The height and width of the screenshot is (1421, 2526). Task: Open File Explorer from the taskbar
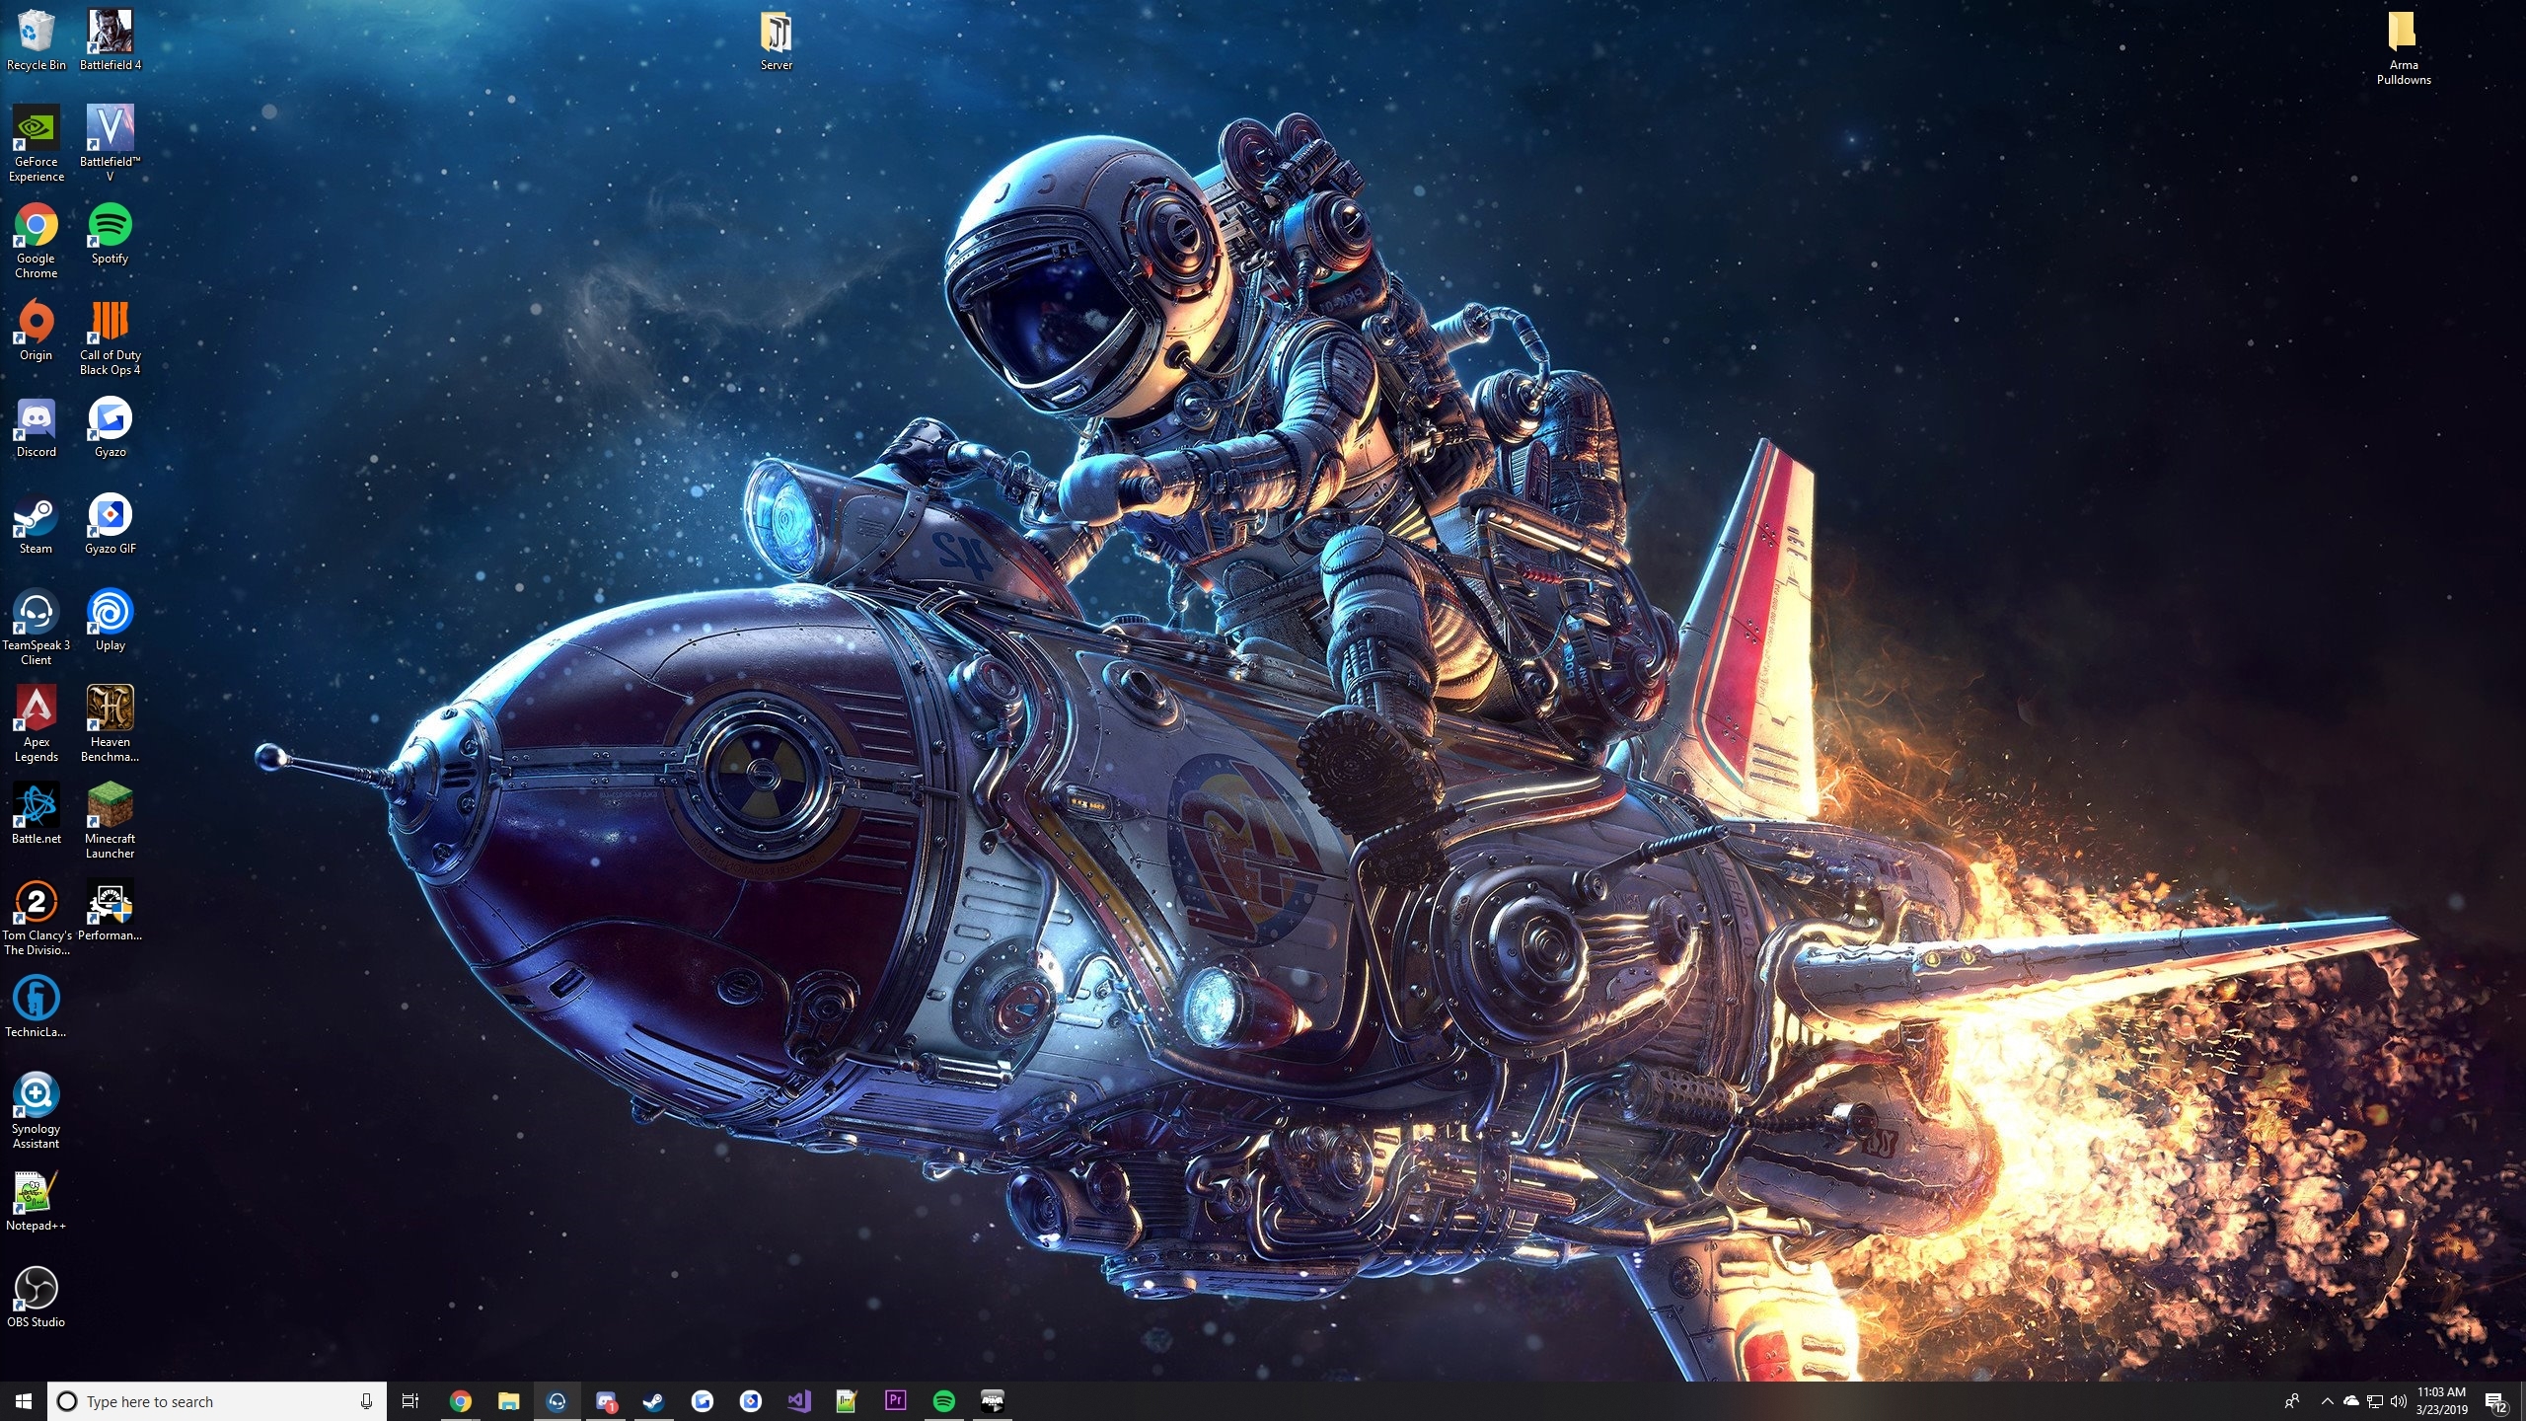click(x=508, y=1401)
